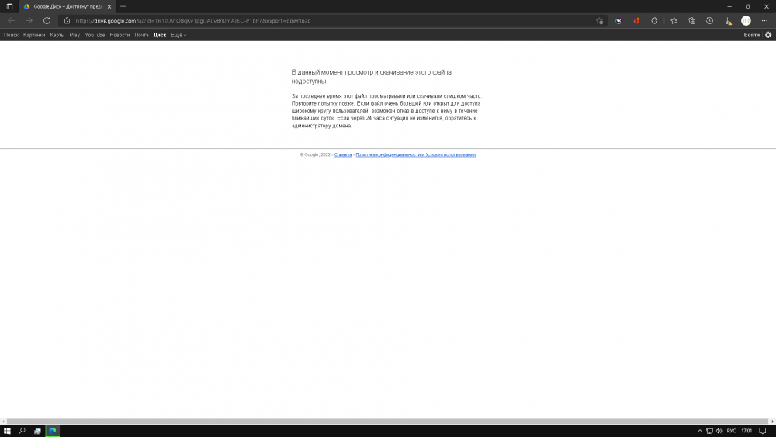Image resolution: width=776 pixels, height=437 pixels.
Task: Open Play in Google bar
Action: tap(74, 35)
